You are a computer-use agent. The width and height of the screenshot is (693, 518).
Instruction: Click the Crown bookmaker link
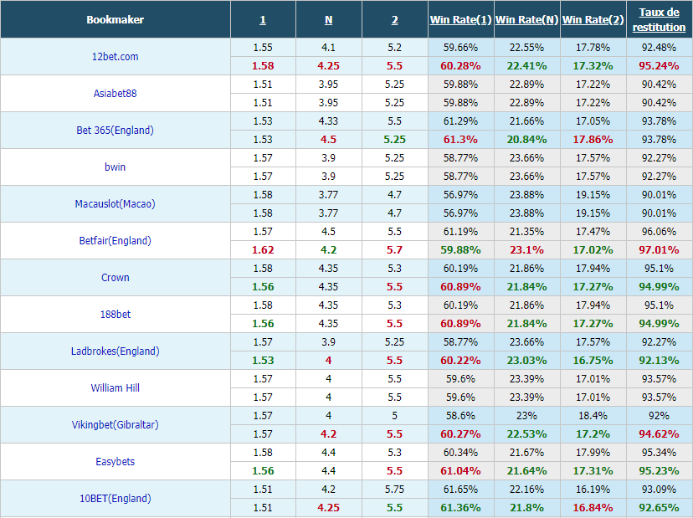coord(115,278)
